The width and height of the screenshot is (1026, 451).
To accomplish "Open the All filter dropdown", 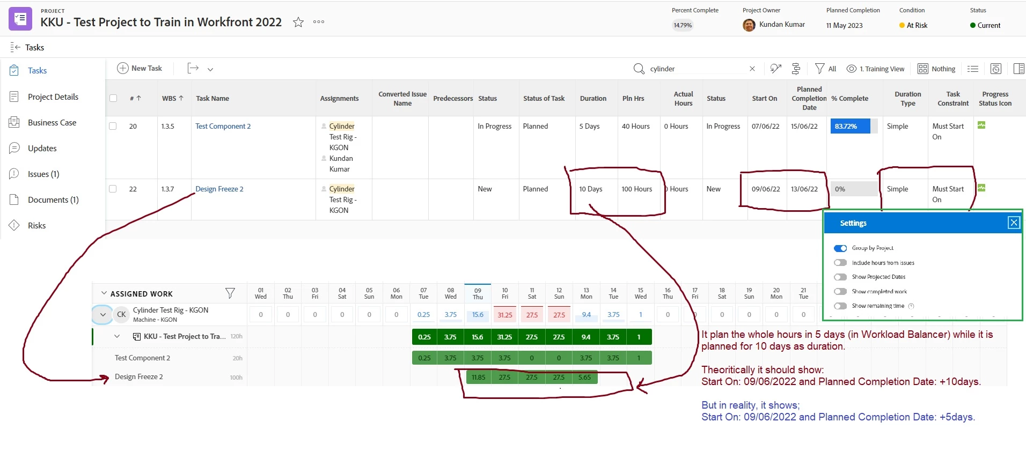I will (826, 69).
